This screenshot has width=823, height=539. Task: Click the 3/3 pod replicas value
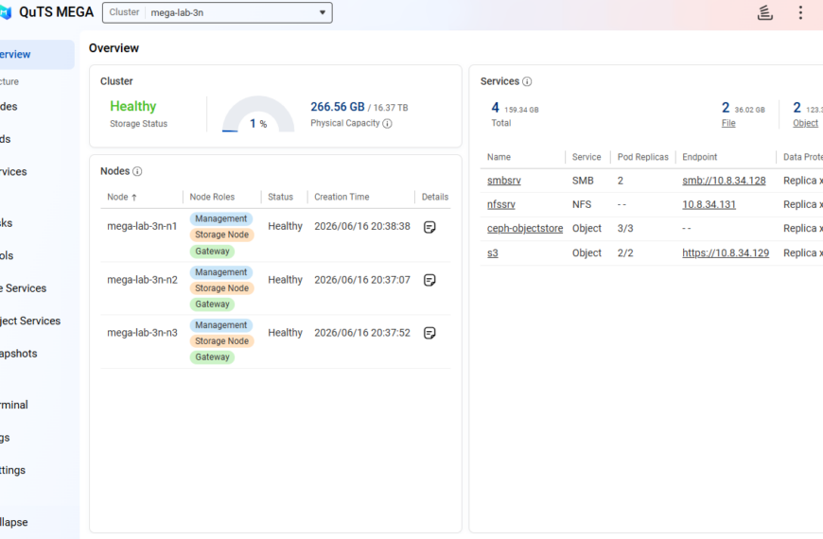pyautogui.click(x=625, y=228)
